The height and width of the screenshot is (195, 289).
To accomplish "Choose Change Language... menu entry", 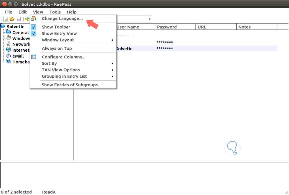I will [62, 19].
